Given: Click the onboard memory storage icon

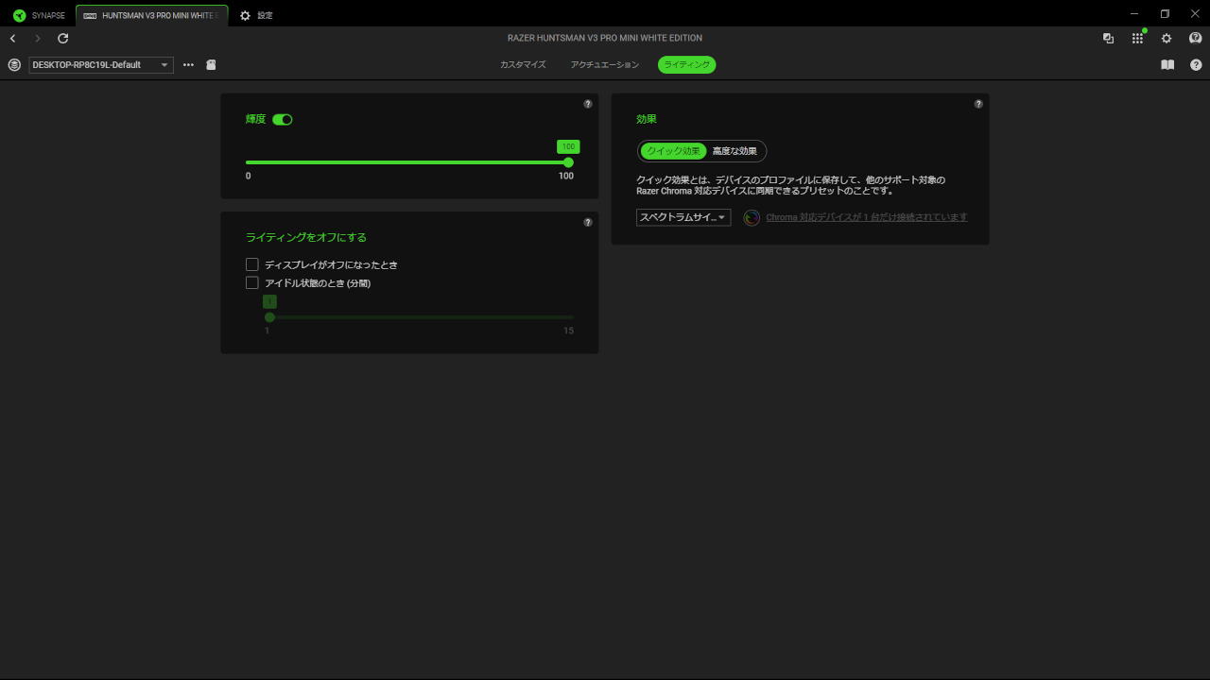Looking at the screenshot, I should tap(212, 65).
